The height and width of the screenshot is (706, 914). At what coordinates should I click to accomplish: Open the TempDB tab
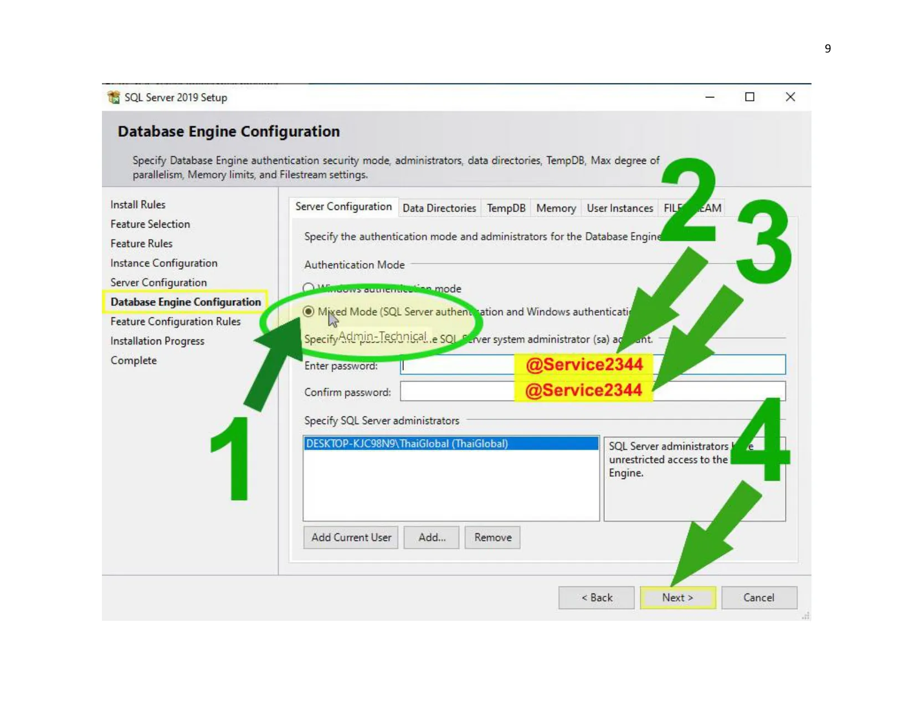click(506, 208)
